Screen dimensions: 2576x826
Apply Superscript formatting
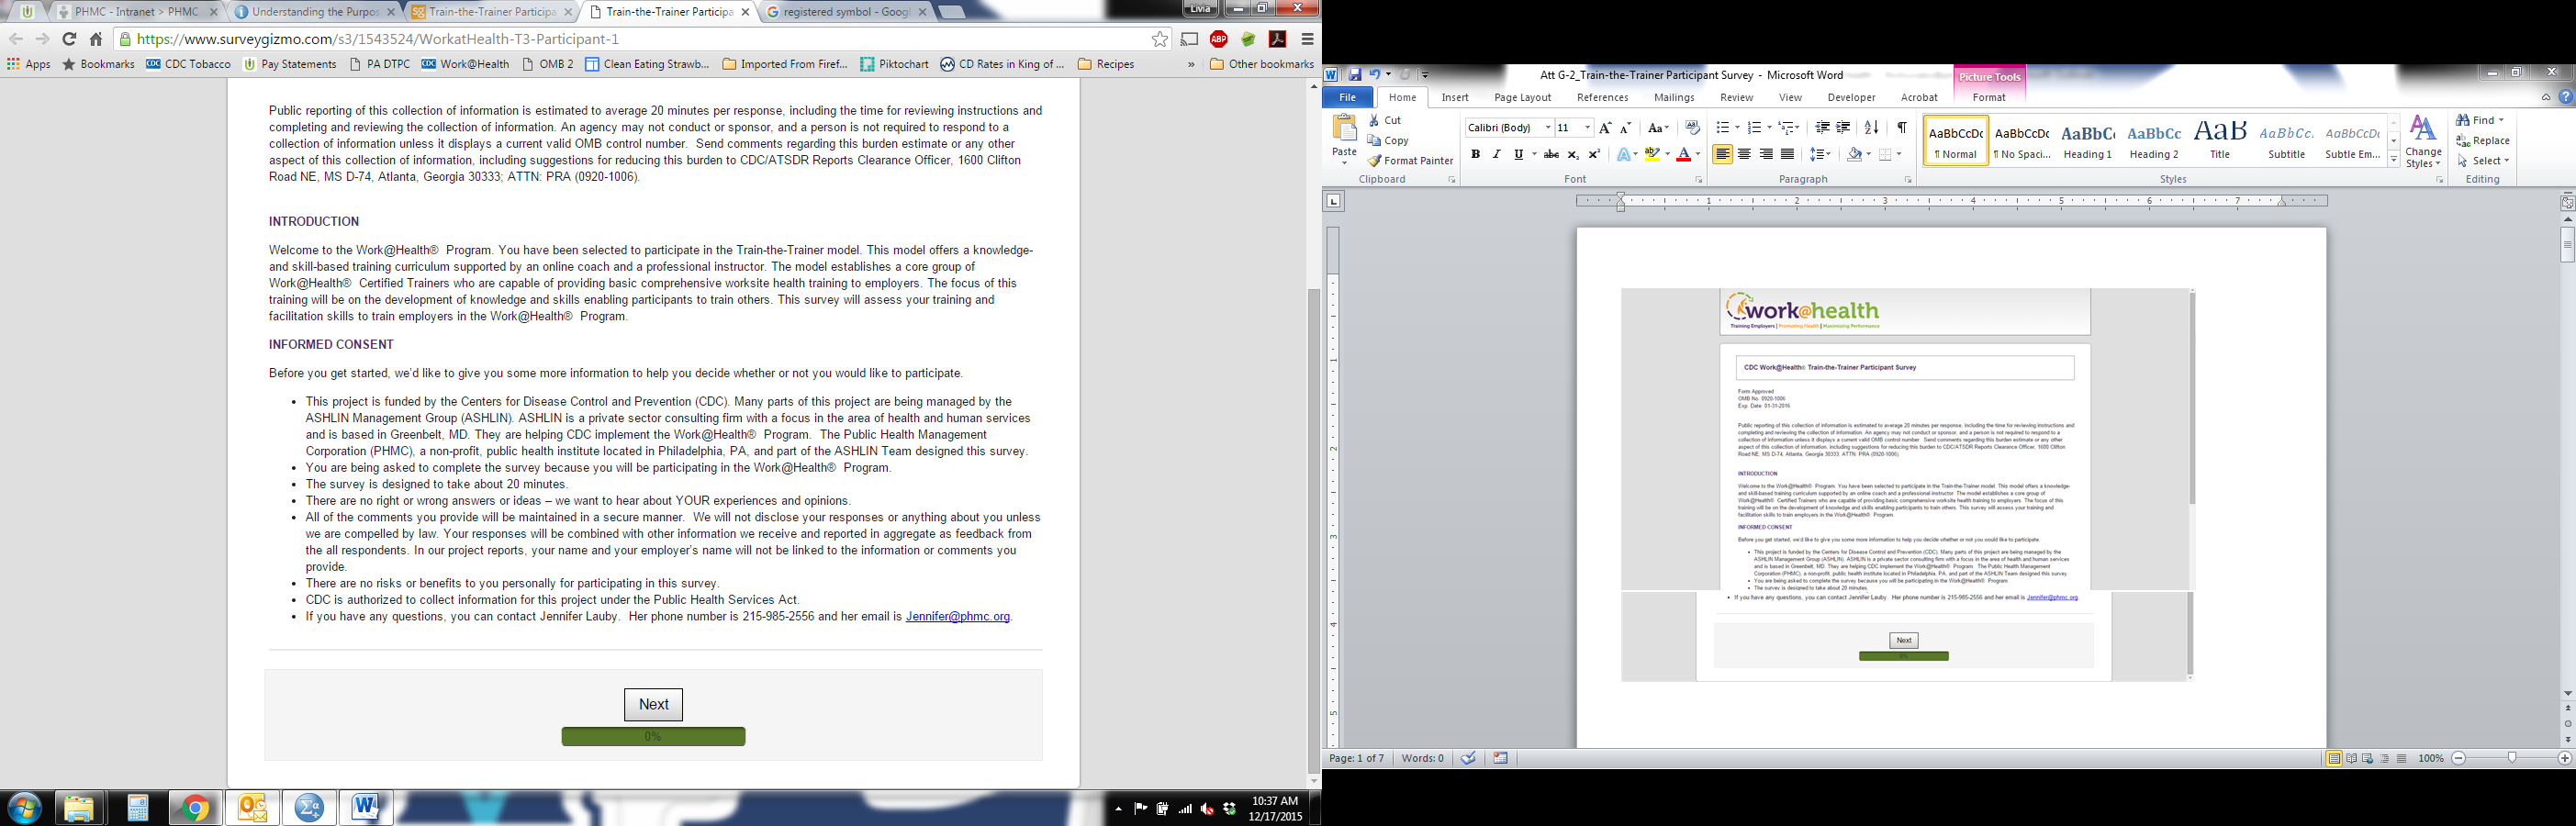pyautogui.click(x=1594, y=154)
